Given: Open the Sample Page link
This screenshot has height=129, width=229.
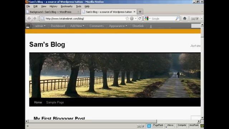Looking at the screenshot, I should 55,102.
